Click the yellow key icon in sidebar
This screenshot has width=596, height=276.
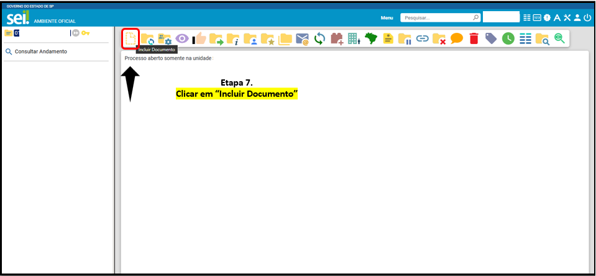coord(86,33)
